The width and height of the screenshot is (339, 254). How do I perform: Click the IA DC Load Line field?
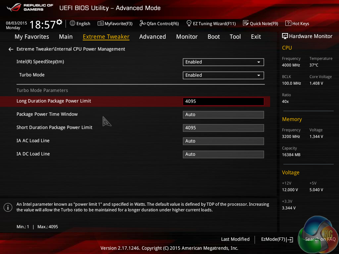223,154
